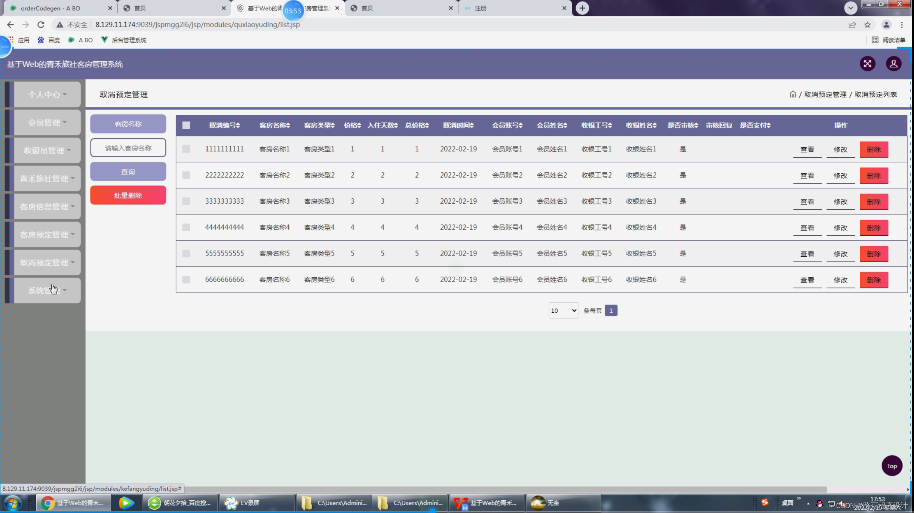Image resolution: width=914 pixels, height=513 pixels.
Task: Open the user profile icon in header
Action: [x=893, y=64]
